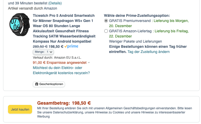201x124 pixels.
Task: Click Tag der Zustellung ändern
Action: tap(148, 52)
